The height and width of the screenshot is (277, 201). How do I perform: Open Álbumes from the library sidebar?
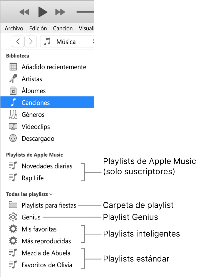tap(13, 91)
